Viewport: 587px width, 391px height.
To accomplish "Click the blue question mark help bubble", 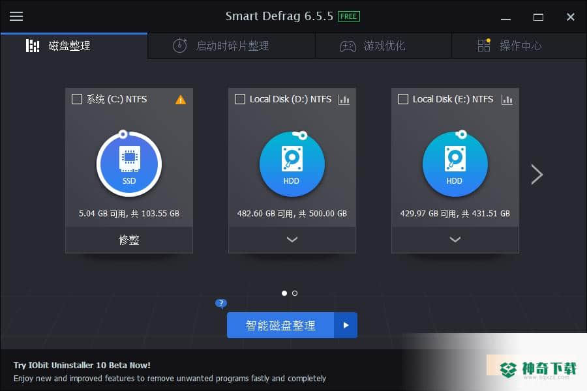I will [221, 303].
